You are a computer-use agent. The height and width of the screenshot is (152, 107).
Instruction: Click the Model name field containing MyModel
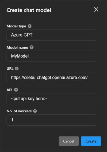(x=51, y=56)
